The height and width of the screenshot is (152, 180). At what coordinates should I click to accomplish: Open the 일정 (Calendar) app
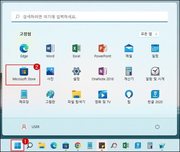[155, 51]
